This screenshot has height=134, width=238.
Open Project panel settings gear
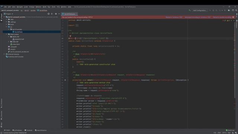click(x=56, y=14)
